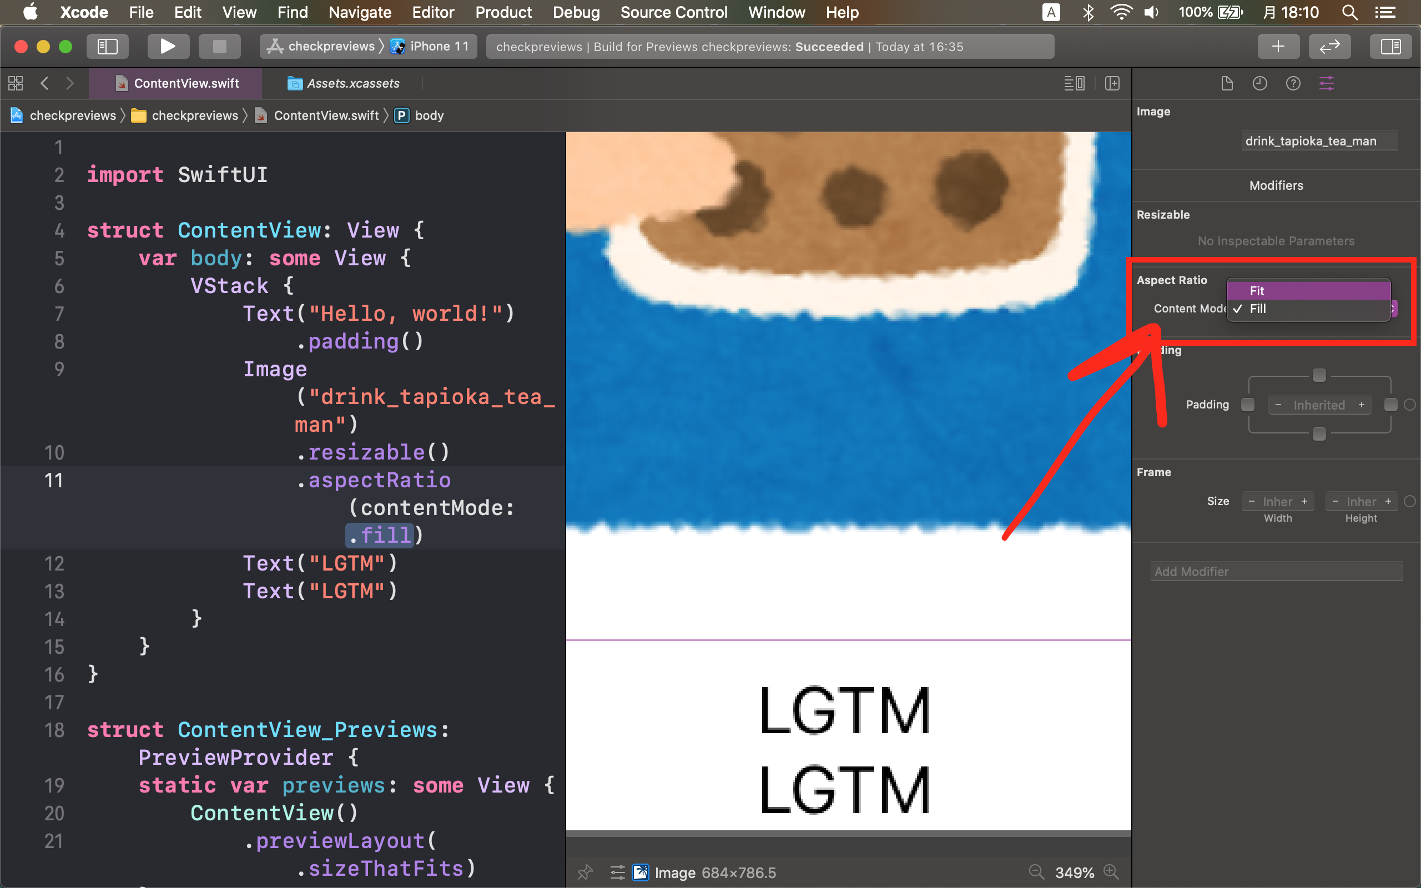Open the Editor menu
1421x888 pixels.
tap(433, 12)
